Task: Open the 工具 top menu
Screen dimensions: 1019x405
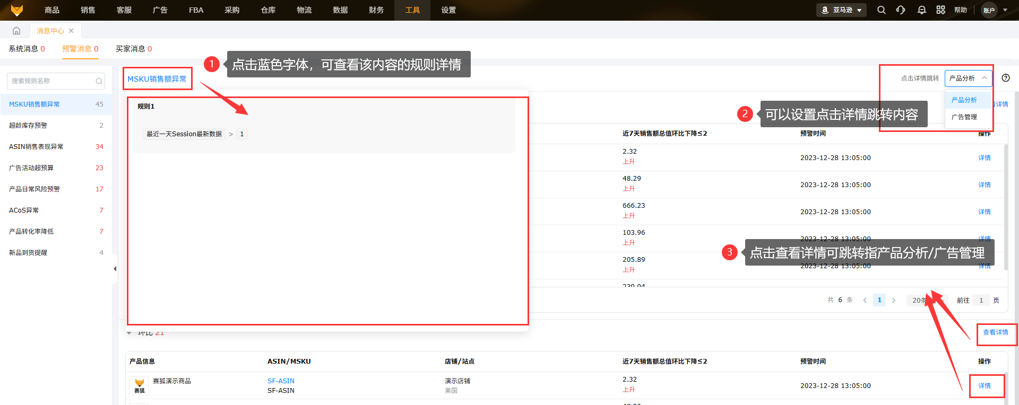Action: tap(412, 10)
